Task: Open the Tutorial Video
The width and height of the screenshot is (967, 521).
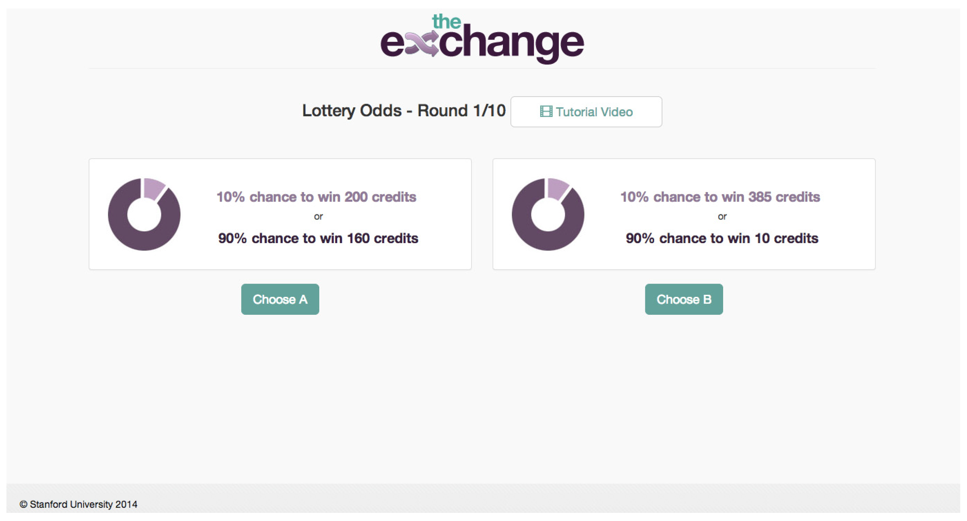Action: point(586,112)
